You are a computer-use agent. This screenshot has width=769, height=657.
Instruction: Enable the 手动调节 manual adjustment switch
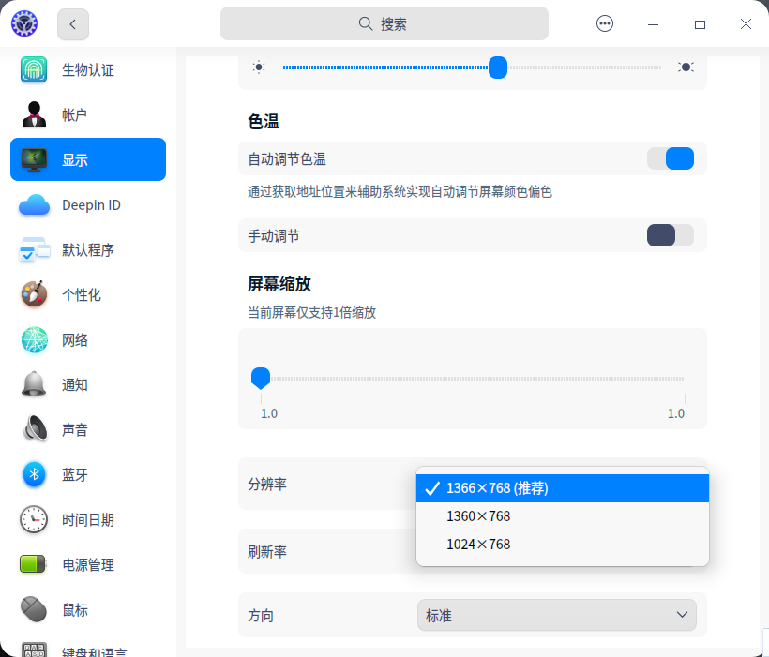pyautogui.click(x=670, y=235)
